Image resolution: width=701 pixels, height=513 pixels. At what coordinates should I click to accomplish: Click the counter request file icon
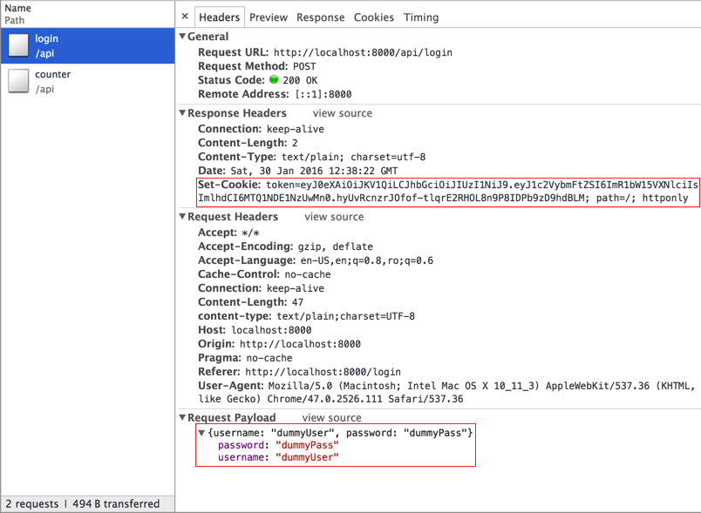[18, 81]
